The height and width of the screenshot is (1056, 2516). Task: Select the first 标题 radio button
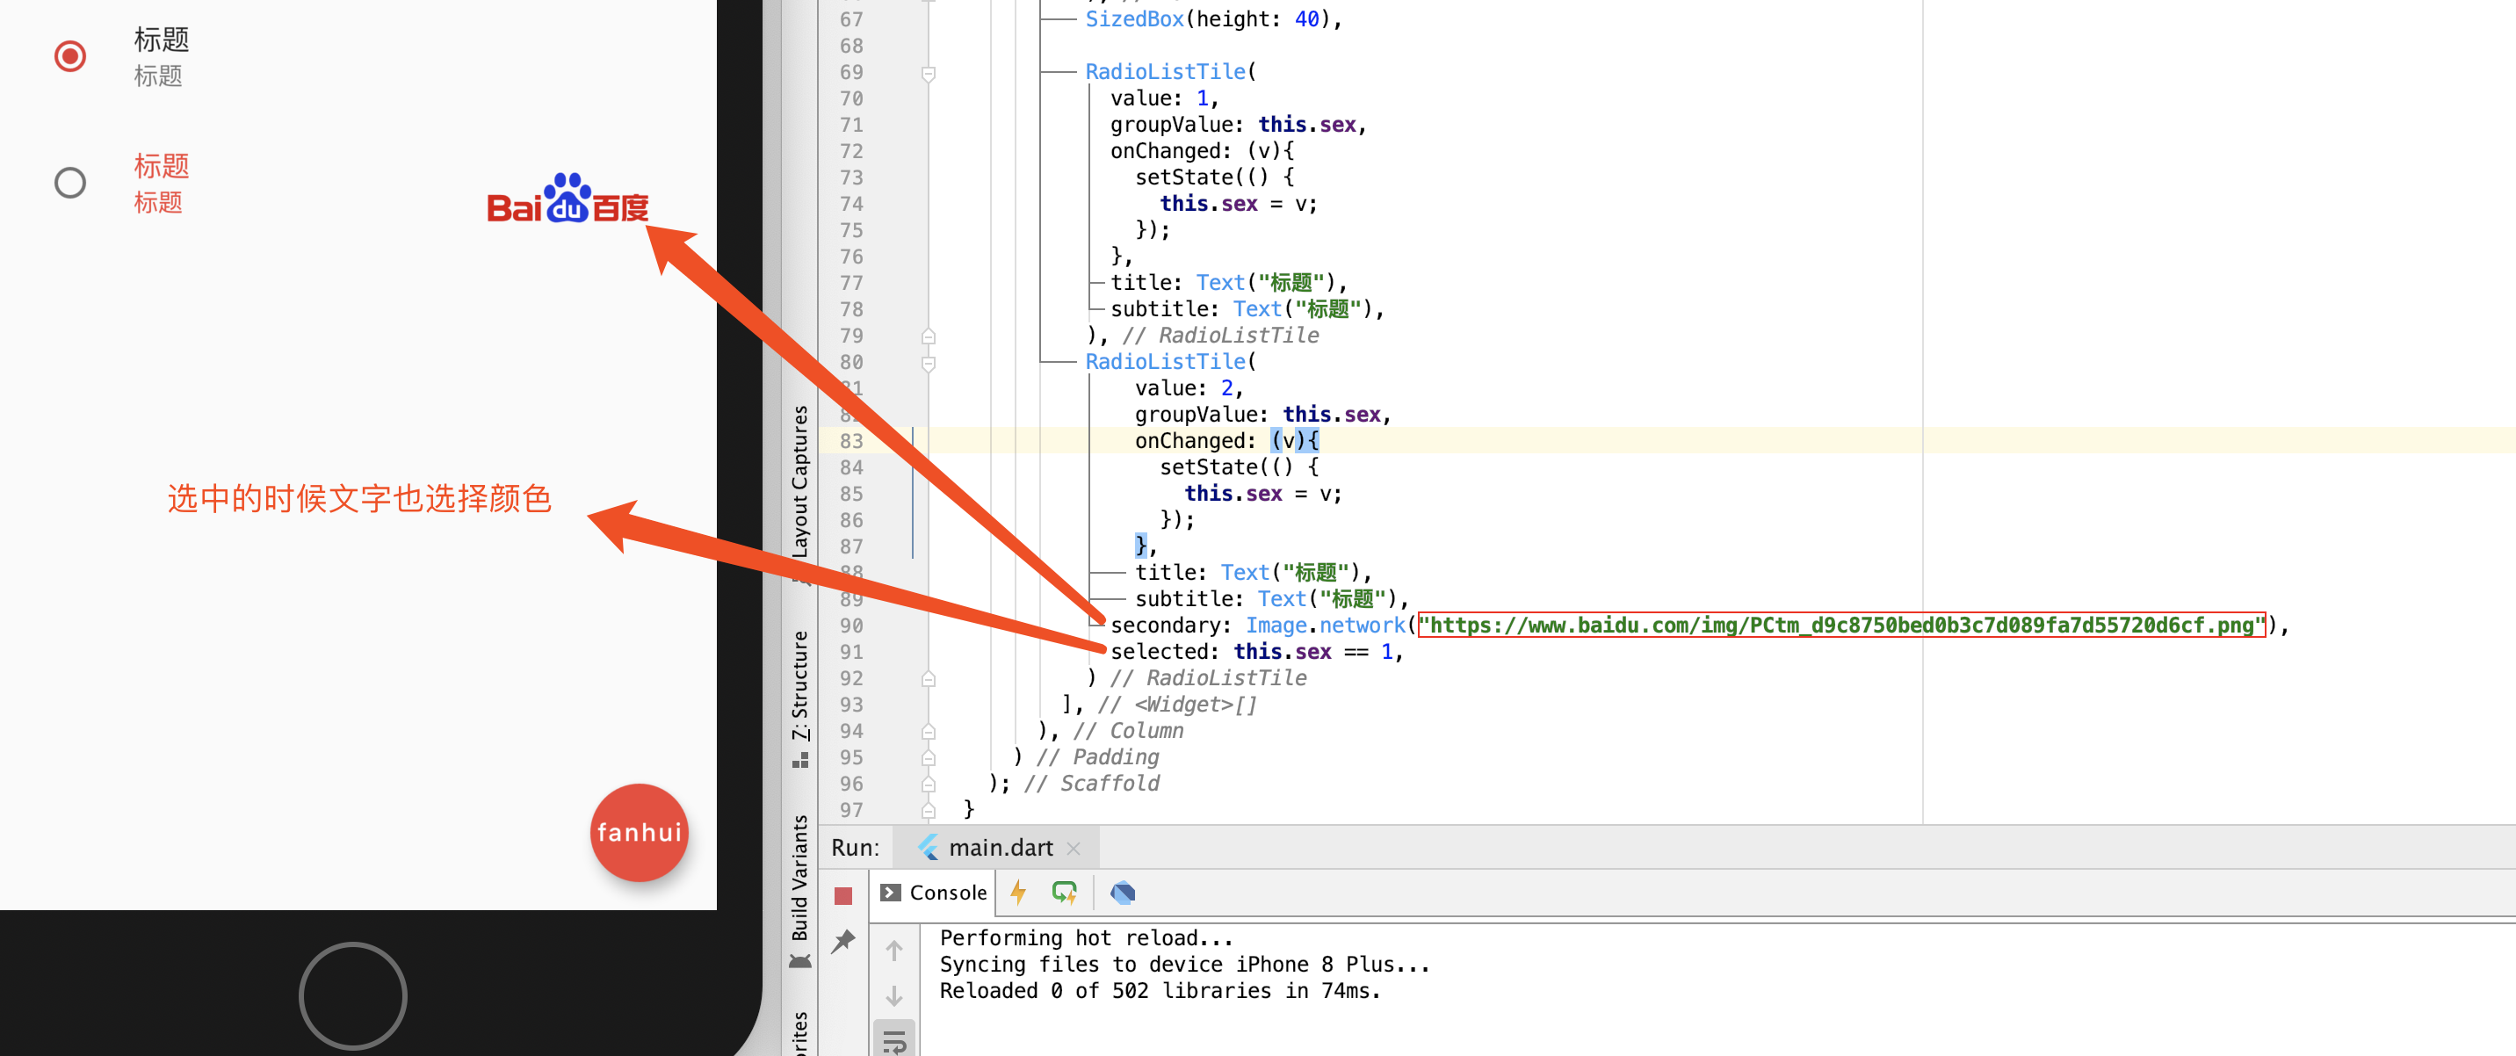click(70, 56)
